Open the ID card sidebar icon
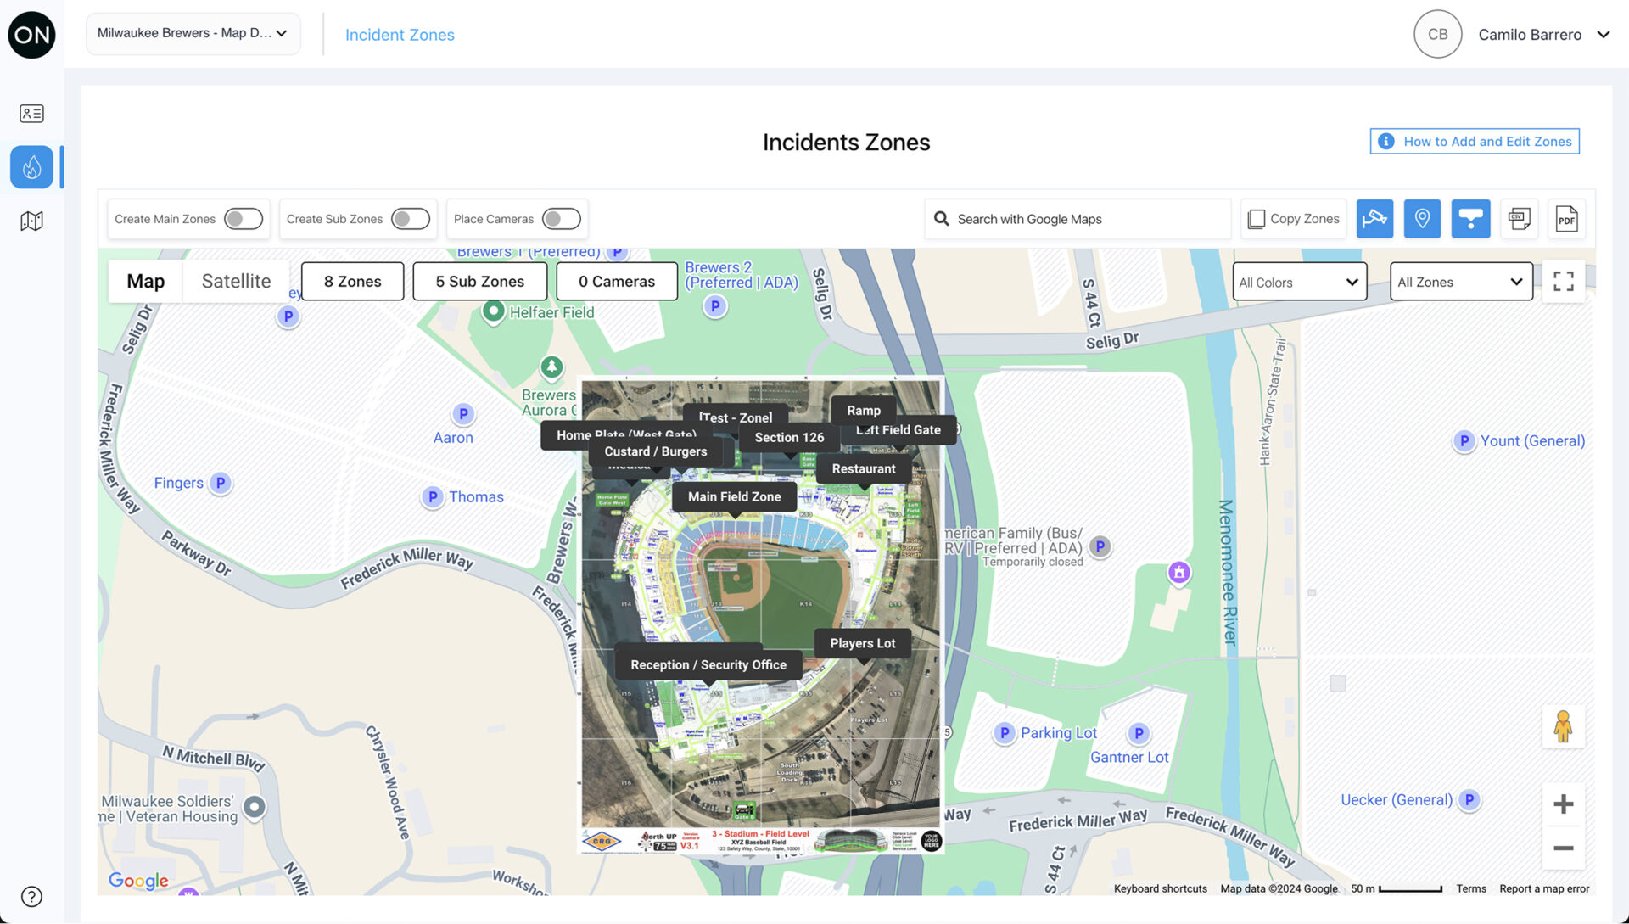The height and width of the screenshot is (924, 1629). click(31, 113)
